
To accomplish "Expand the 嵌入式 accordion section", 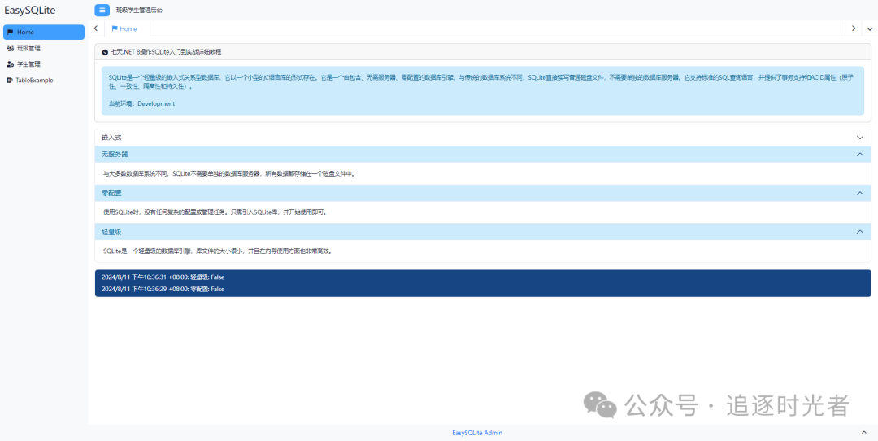I will click(860, 138).
